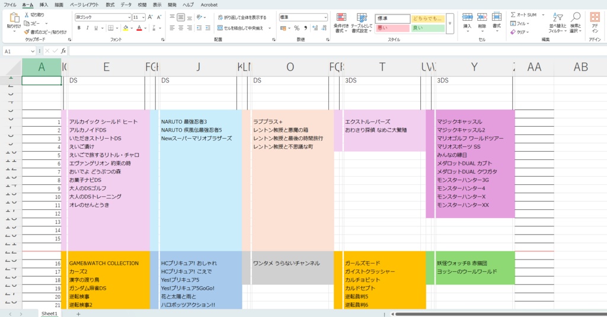Image resolution: width=607 pixels, height=317 pixels.
Task: Switch to the Formulas (数式) tab
Action: tap(110, 5)
